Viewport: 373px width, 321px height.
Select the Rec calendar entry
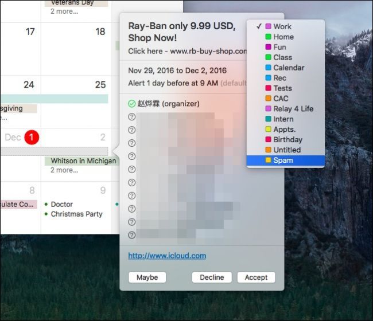(x=285, y=78)
